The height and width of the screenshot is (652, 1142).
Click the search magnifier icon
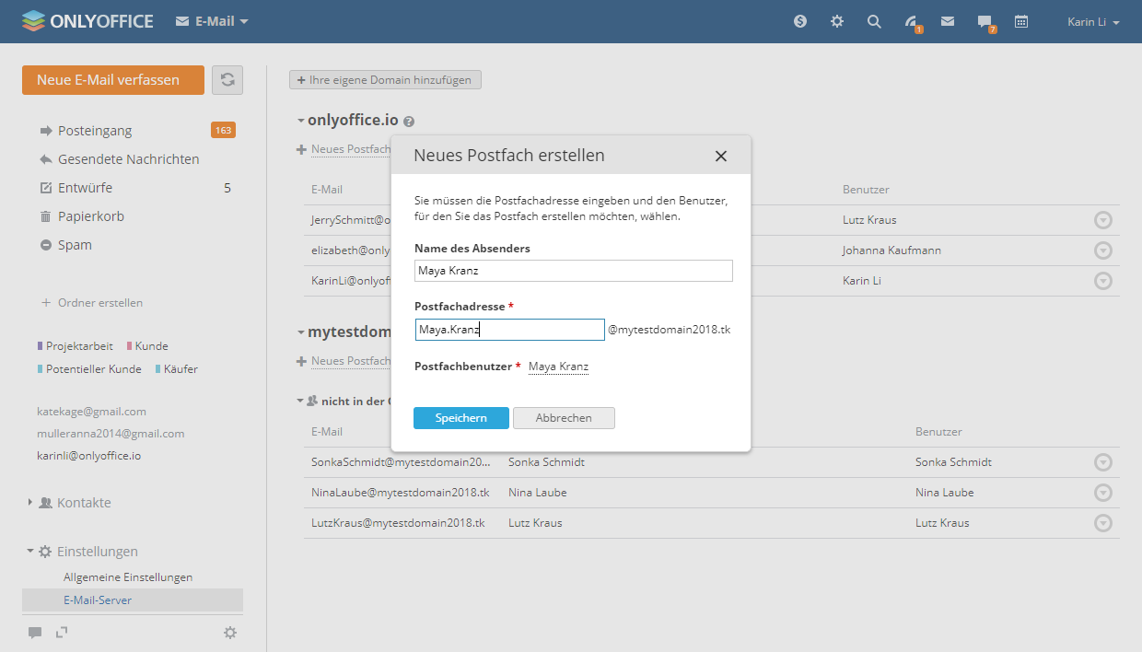coord(874,21)
